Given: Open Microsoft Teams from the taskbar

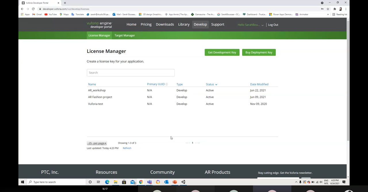Looking at the screenshot, I should tap(149, 182).
